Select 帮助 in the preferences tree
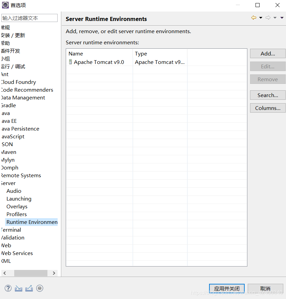286x299 pixels. point(5,43)
